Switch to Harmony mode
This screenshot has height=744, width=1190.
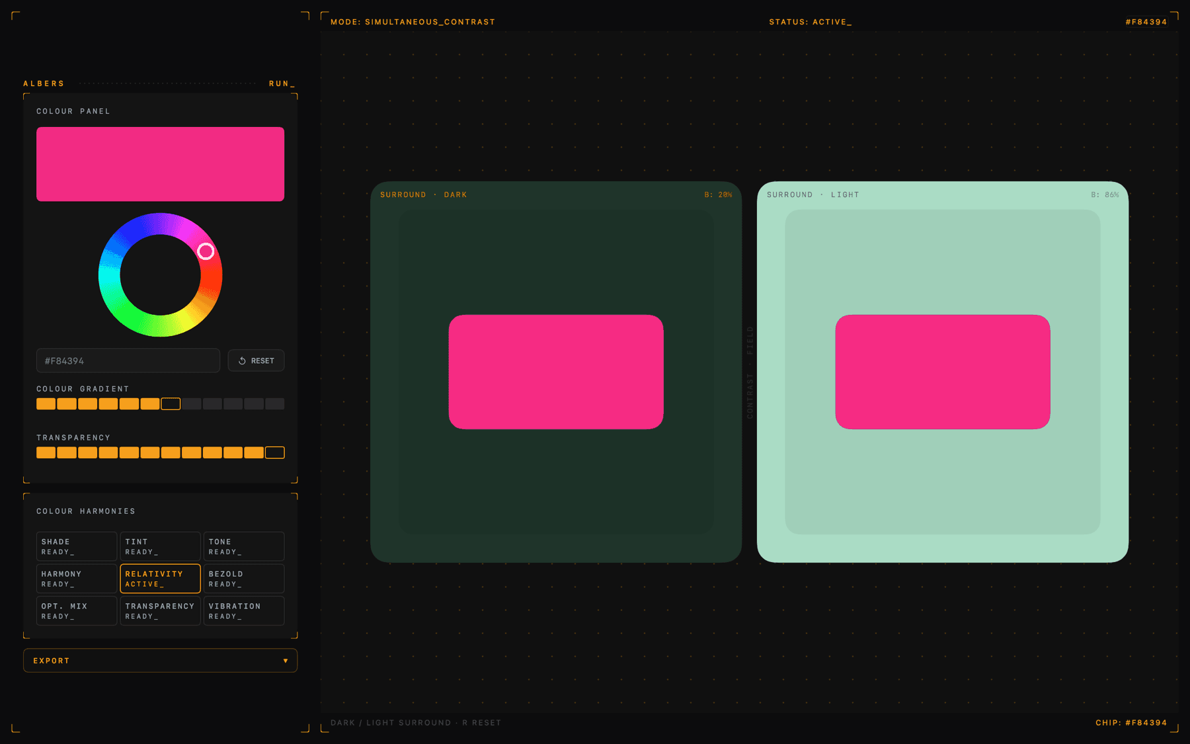(x=77, y=579)
